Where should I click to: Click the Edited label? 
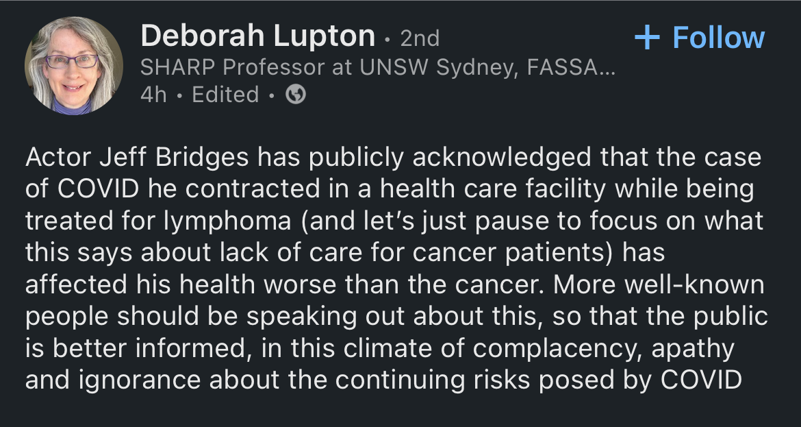[225, 95]
